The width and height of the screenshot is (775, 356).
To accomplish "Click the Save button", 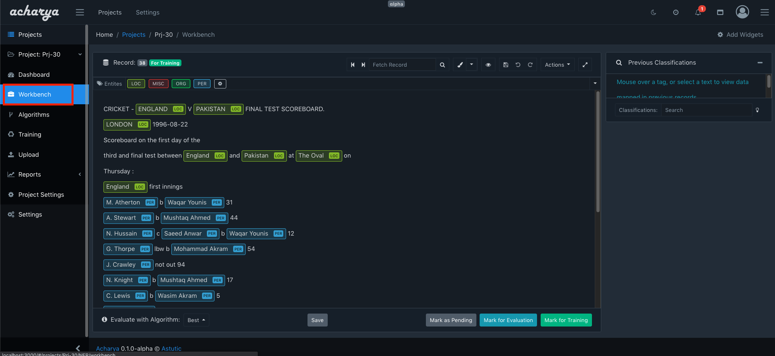I will 317,320.
